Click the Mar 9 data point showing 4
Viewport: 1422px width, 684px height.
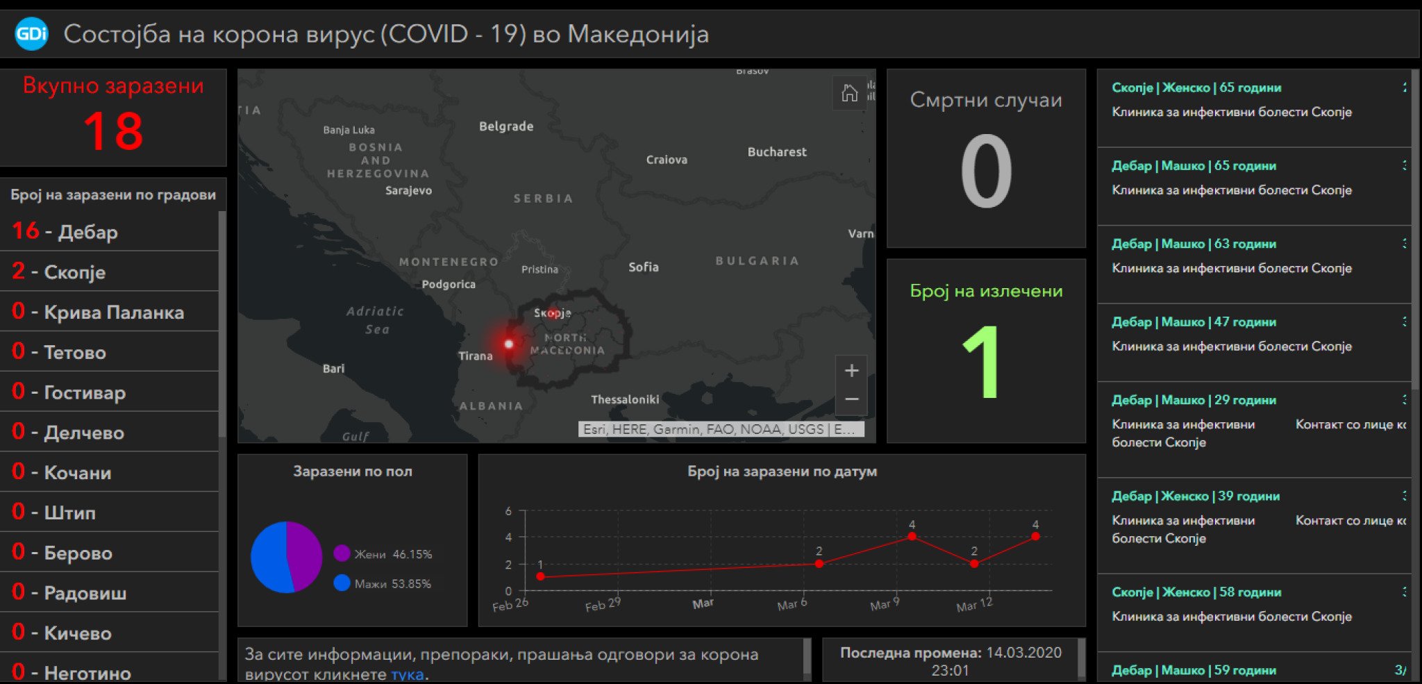(x=912, y=535)
